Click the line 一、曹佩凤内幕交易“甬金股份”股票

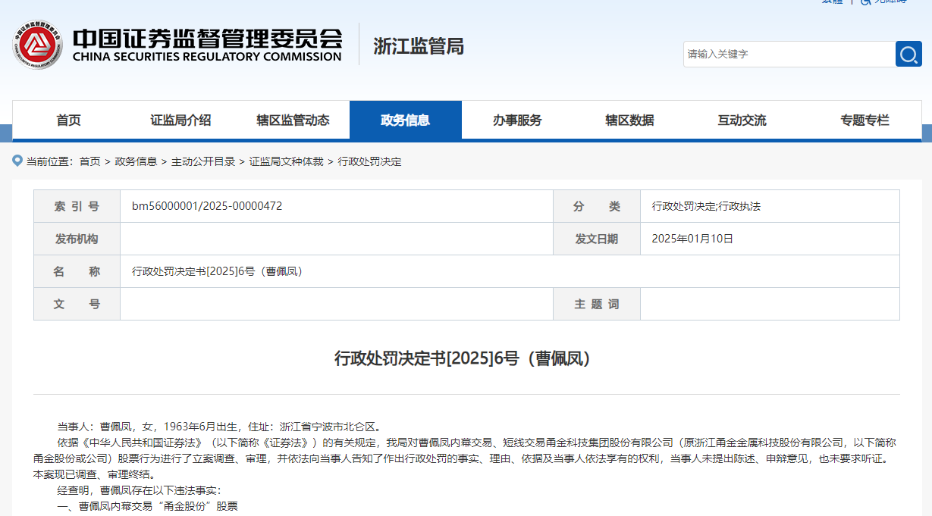[x=148, y=506]
